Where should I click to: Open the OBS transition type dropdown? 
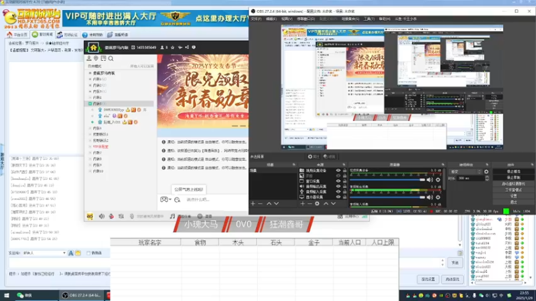[466, 172]
